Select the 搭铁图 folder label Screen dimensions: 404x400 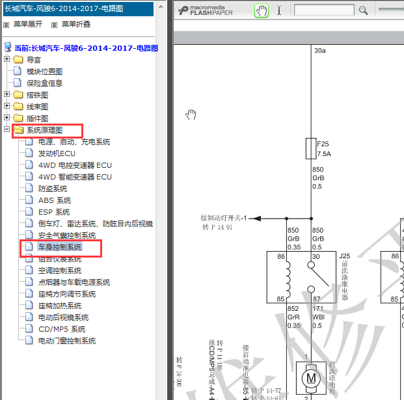point(37,95)
